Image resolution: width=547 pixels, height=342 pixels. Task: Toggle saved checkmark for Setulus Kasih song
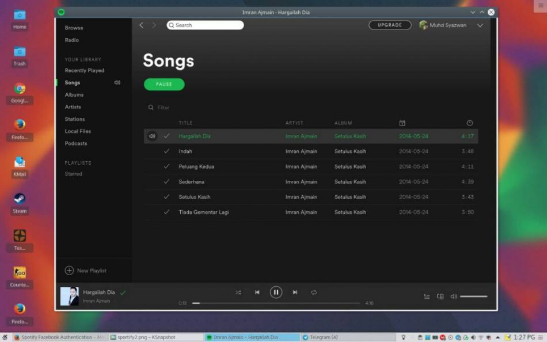pyautogui.click(x=166, y=197)
